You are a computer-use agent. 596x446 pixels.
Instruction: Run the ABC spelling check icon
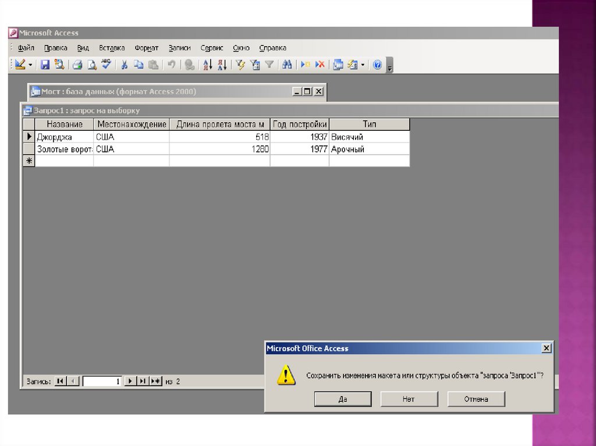[106, 64]
